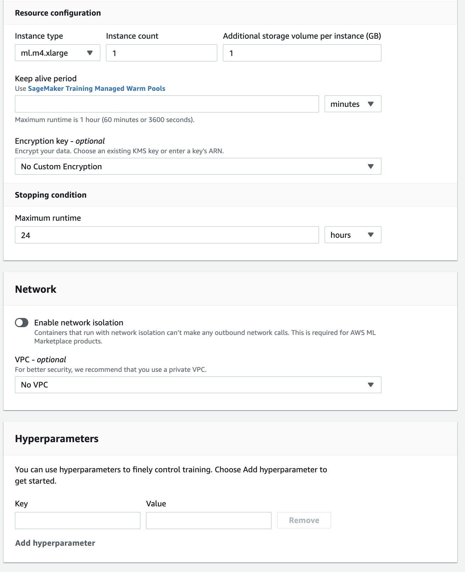
Task: Click the Additional storage volume field
Action: [x=302, y=53]
